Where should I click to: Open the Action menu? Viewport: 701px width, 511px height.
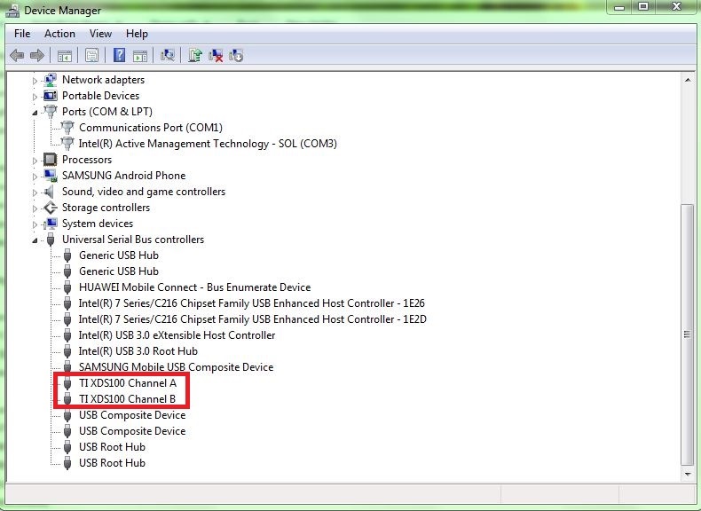[59, 34]
